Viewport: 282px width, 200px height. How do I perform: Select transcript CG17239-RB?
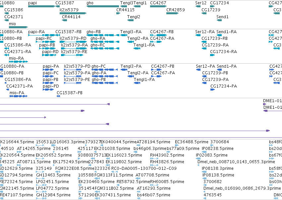204,42
